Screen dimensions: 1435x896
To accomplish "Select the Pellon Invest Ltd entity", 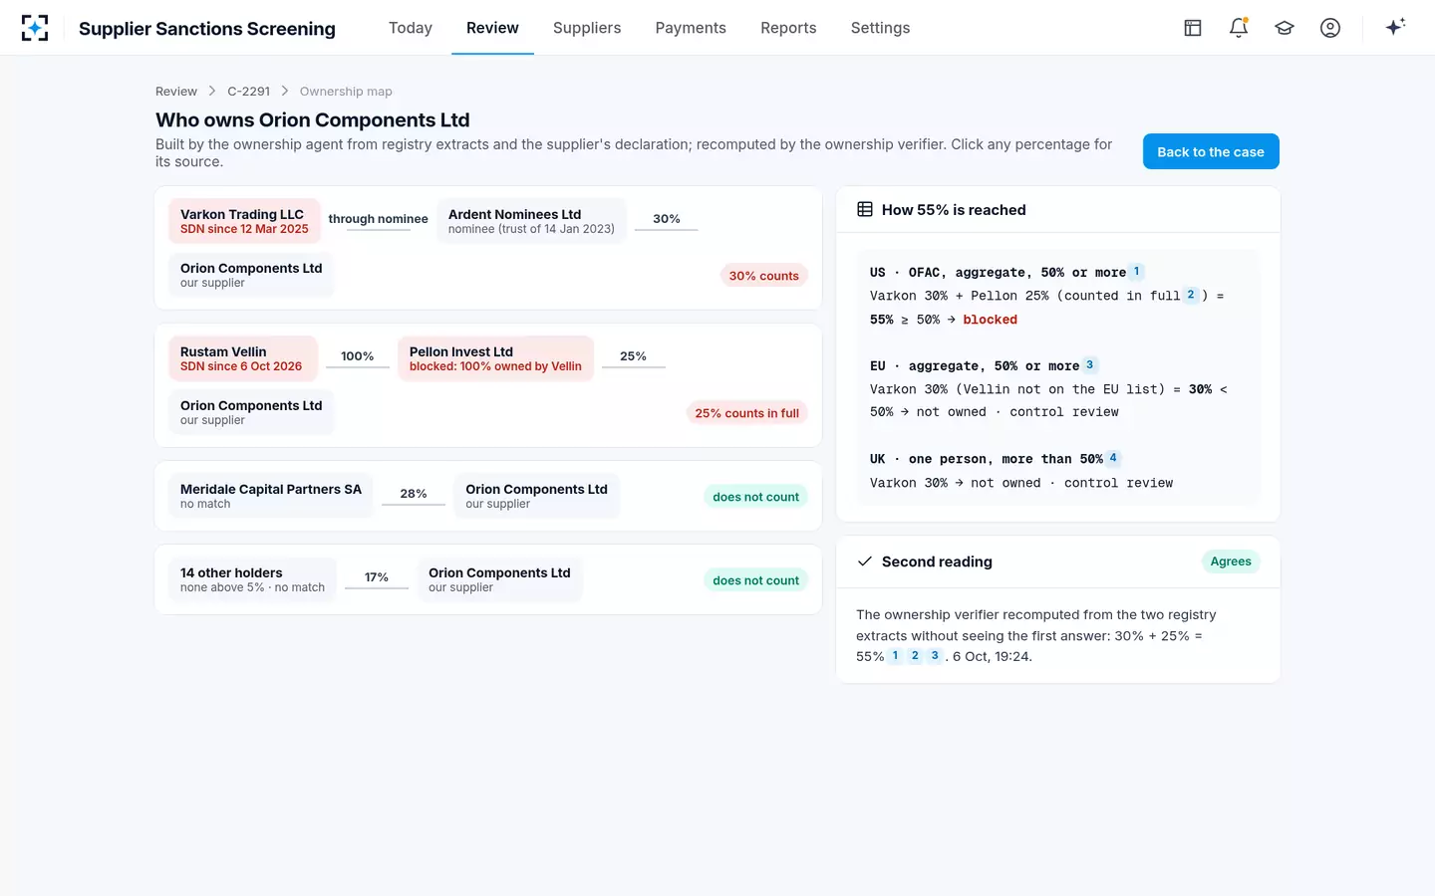I will click(495, 358).
